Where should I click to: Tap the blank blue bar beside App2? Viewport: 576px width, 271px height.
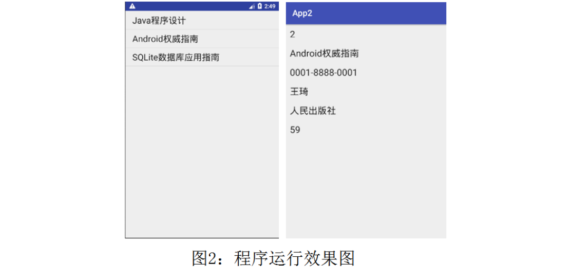click(380, 14)
